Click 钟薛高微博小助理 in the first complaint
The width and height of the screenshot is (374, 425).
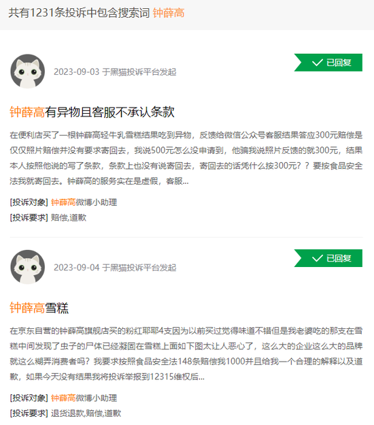click(x=84, y=202)
